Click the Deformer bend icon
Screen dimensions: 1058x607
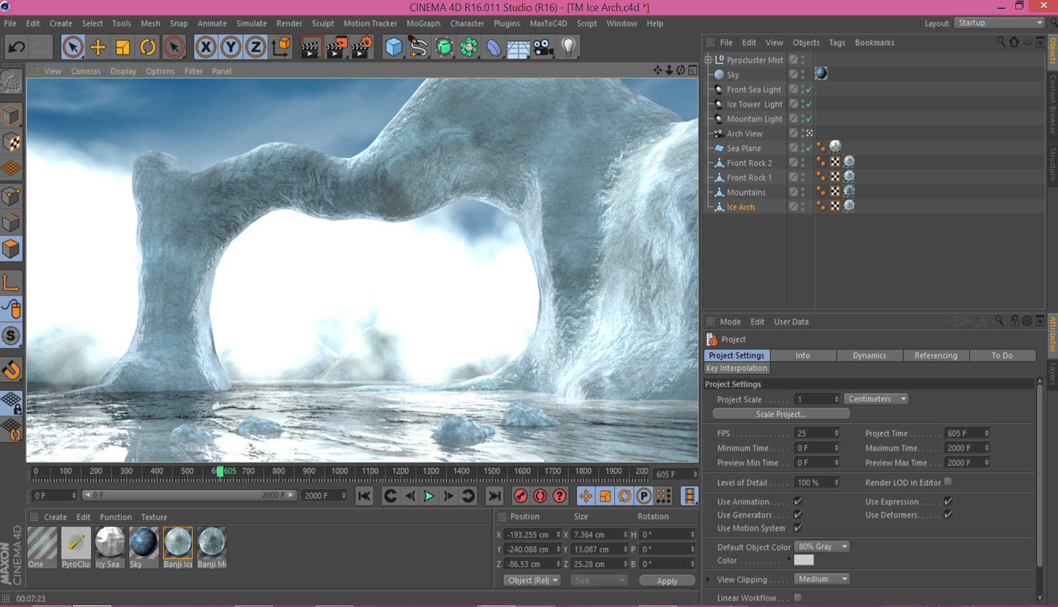pyautogui.click(x=494, y=47)
